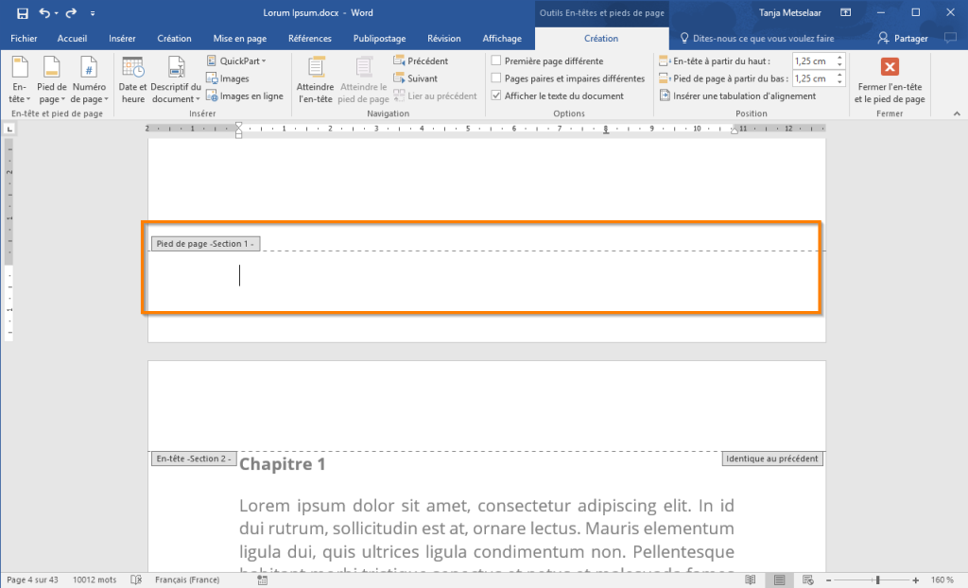Decrease footer distance from bottom
The image size is (968, 588).
(x=839, y=82)
